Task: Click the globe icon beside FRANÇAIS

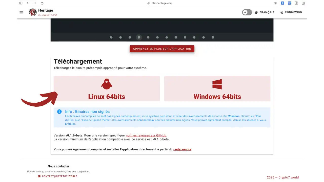Action: click(x=256, y=12)
